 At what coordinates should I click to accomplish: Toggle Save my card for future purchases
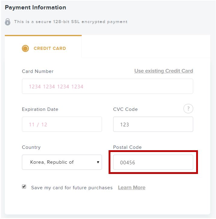click(x=24, y=187)
